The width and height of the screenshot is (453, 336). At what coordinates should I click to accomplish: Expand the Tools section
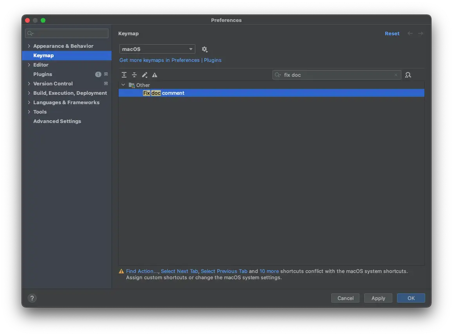[x=29, y=112]
